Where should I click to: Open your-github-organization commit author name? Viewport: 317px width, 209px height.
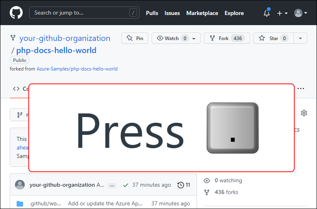[x=62, y=185]
